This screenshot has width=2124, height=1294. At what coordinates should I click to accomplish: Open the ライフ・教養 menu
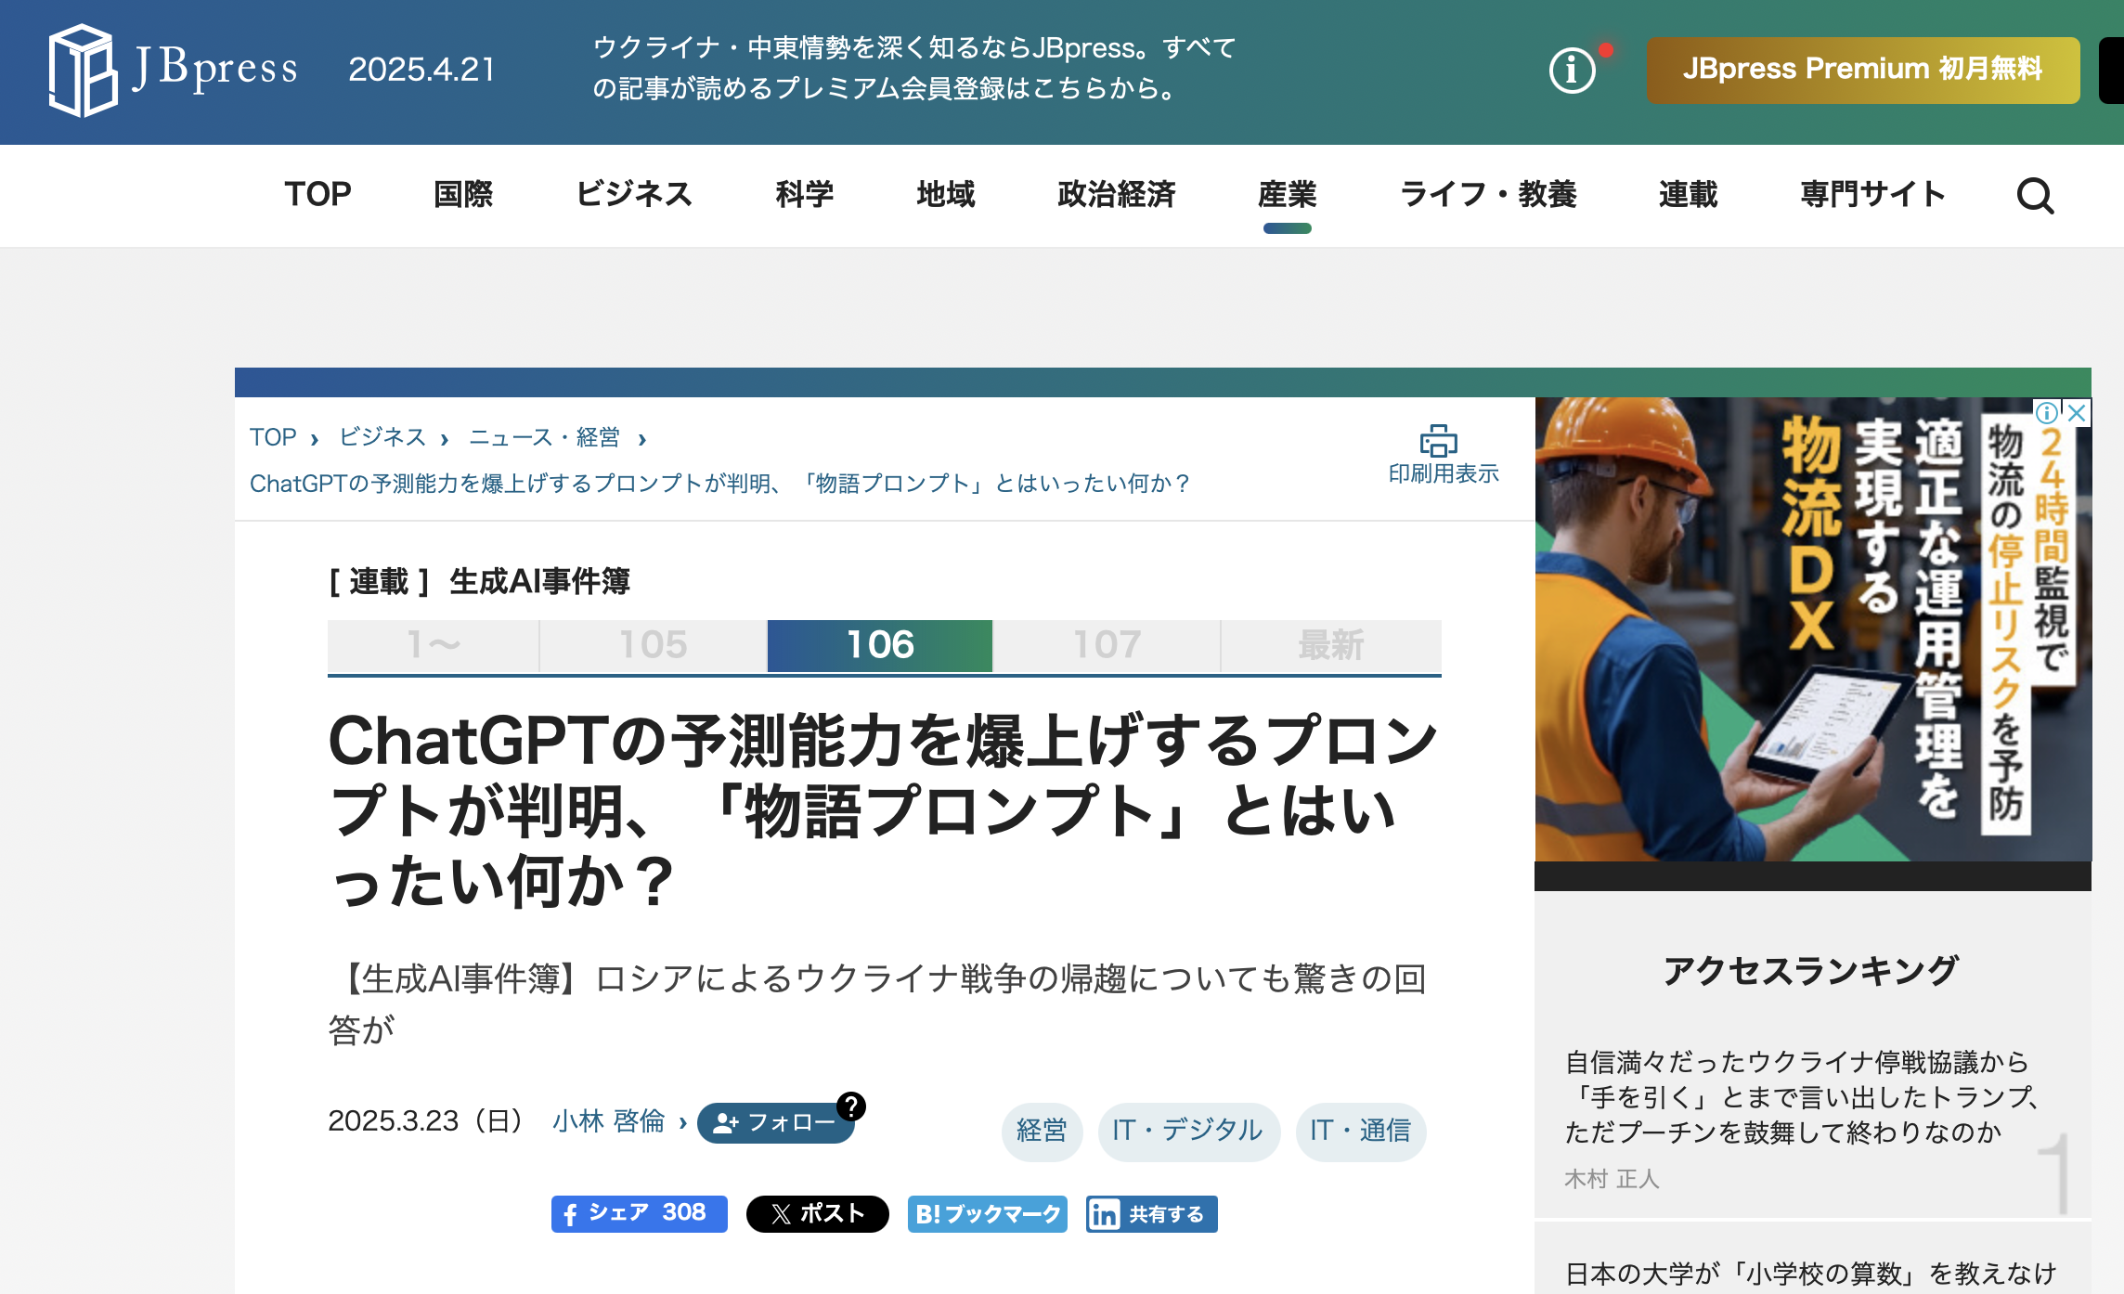[x=1488, y=194]
